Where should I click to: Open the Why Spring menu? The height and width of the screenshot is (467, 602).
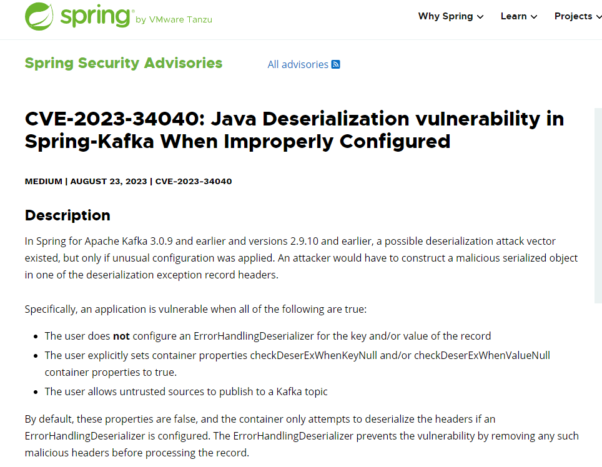(x=450, y=16)
